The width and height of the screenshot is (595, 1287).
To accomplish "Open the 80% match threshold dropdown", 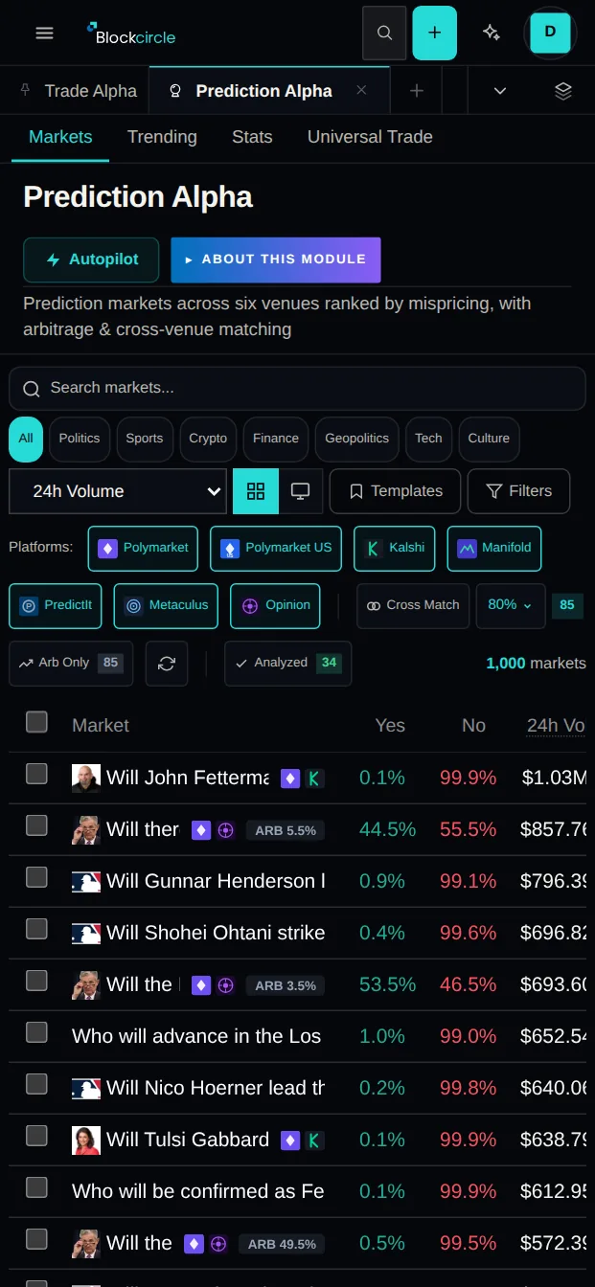I will click(511, 606).
